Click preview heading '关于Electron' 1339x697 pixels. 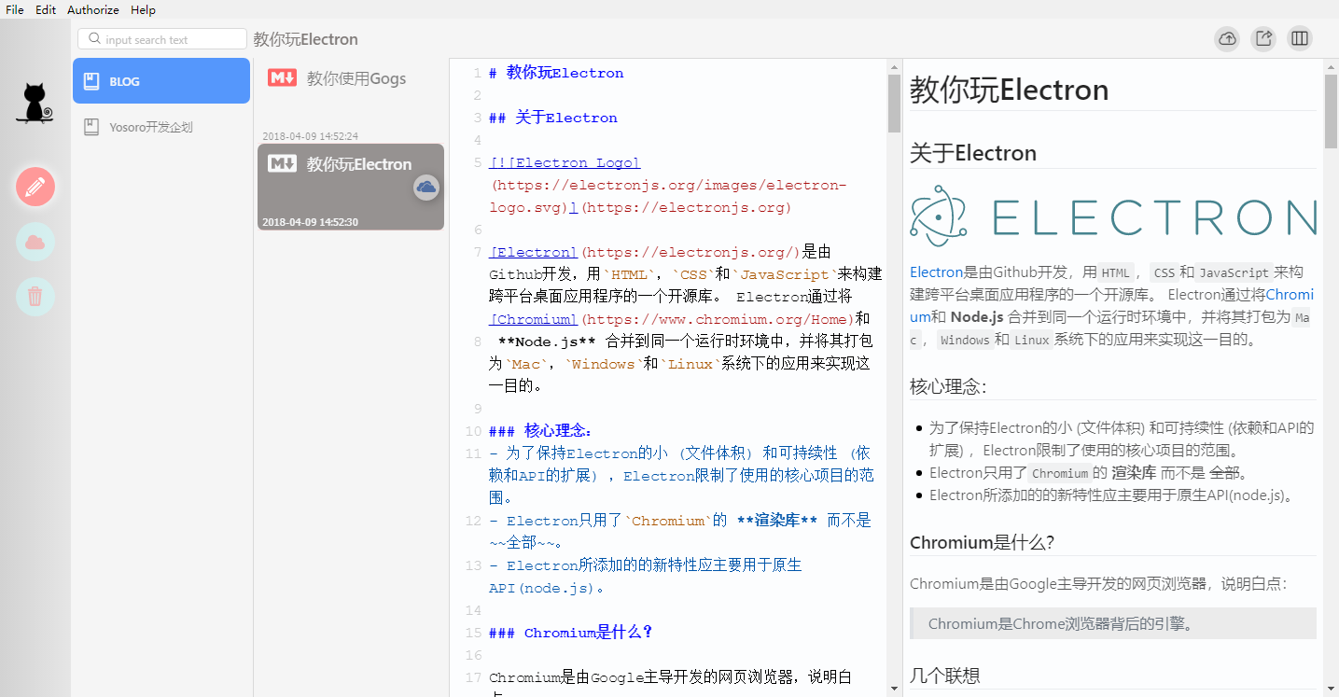(x=973, y=153)
